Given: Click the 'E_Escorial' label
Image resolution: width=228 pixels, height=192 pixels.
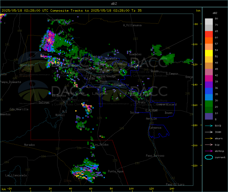Looking at the screenshot, I should click(94, 87).
